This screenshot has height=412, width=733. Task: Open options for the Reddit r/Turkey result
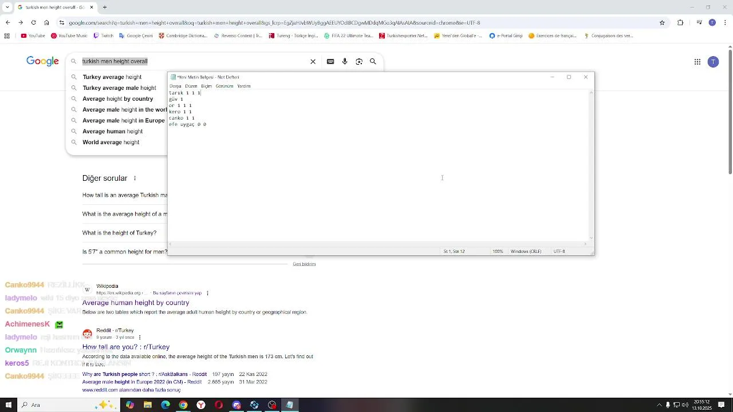pyautogui.click(x=140, y=338)
